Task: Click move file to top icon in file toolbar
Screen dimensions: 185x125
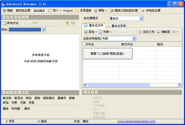Action: pyautogui.click(x=116, y=32)
